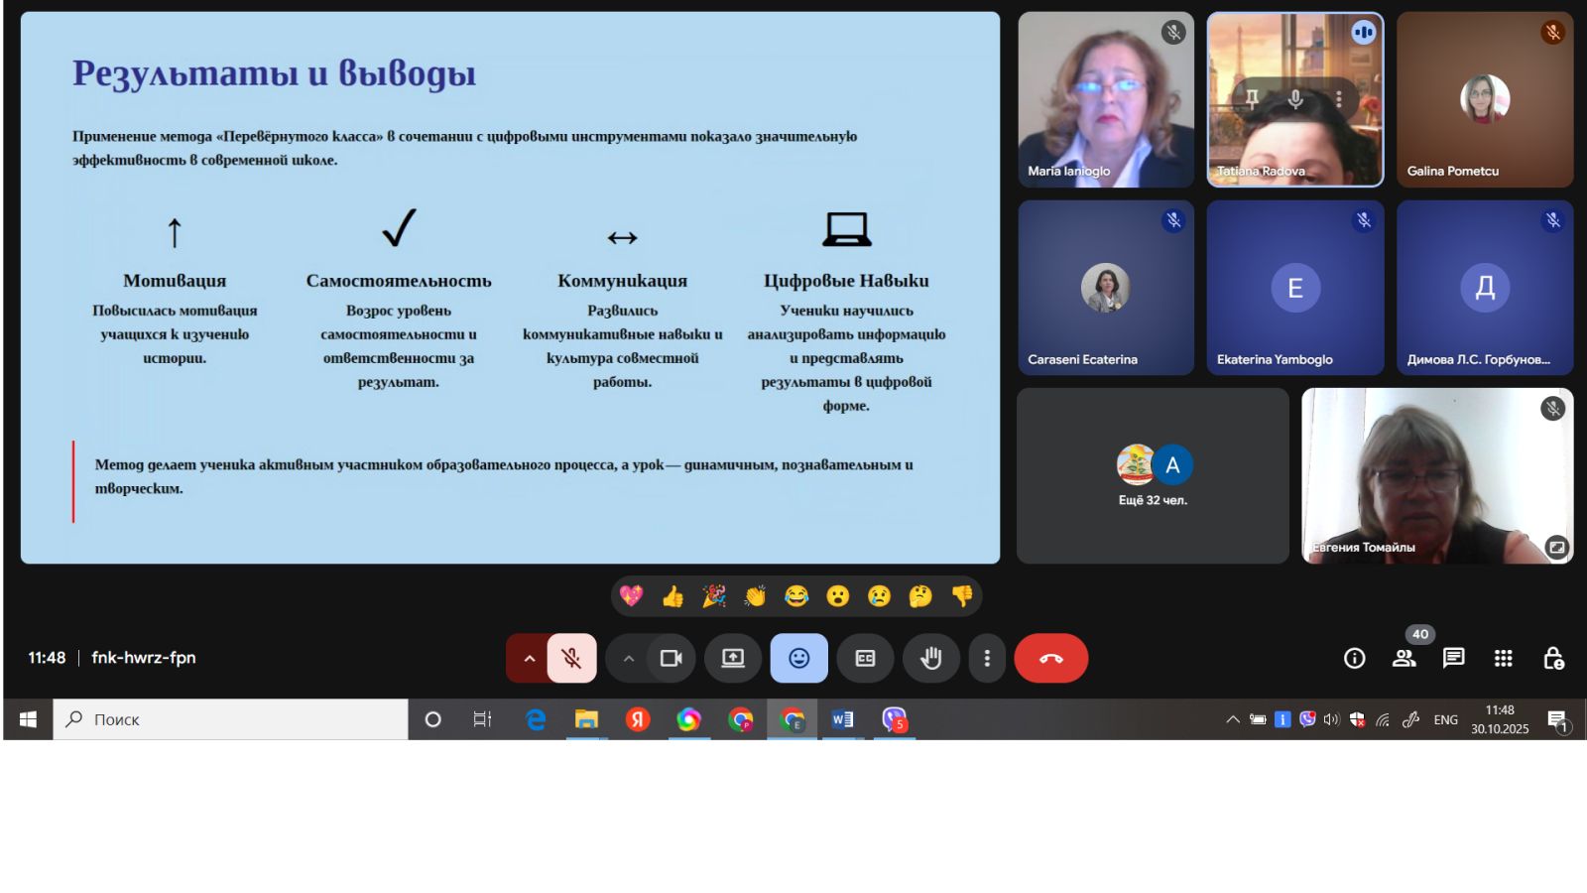Image resolution: width=1587 pixels, height=893 pixels.
Task: Open the emoji reactions button
Action: pyautogui.click(x=798, y=658)
